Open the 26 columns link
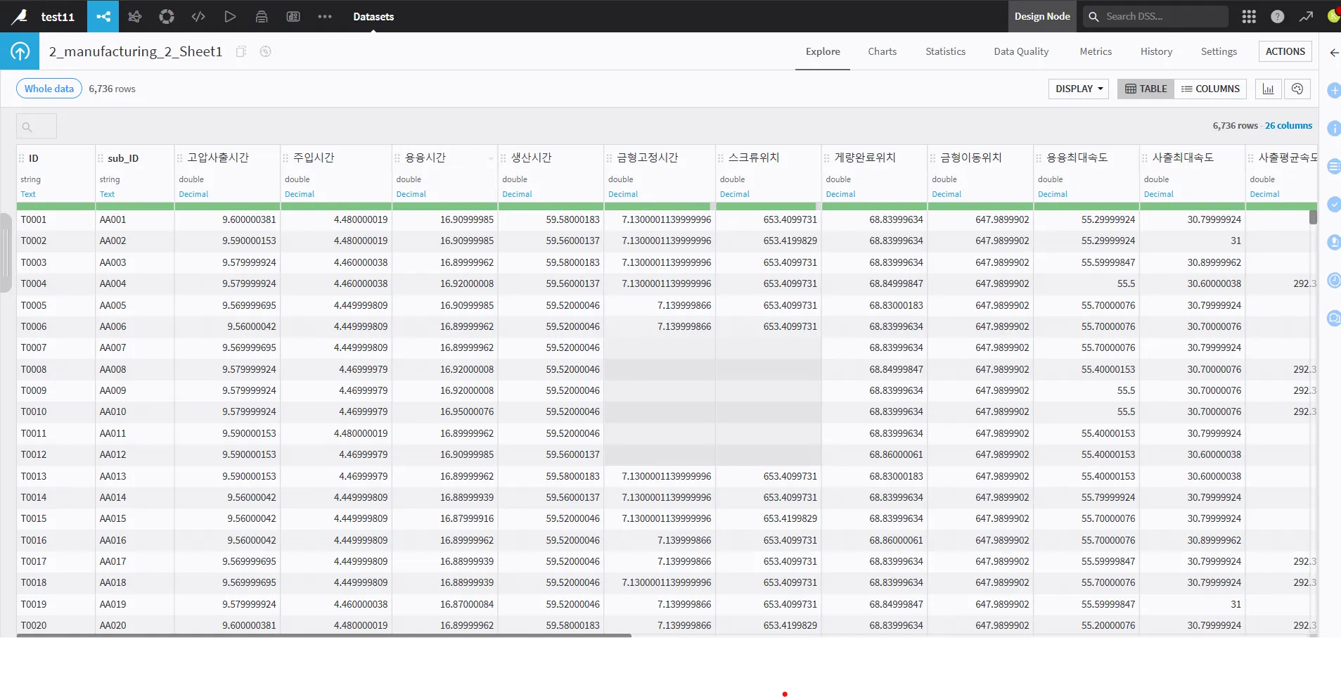Screen dimensions: 1341x697 [1288, 126]
